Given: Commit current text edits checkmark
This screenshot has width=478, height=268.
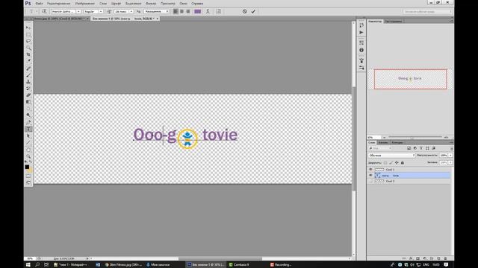Looking at the screenshot, I should click(x=253, y=11).
